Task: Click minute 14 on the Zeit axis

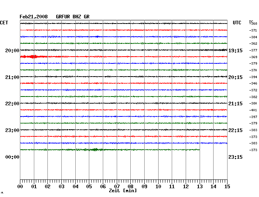Action: pyautogui.click(x=213, y=187)
